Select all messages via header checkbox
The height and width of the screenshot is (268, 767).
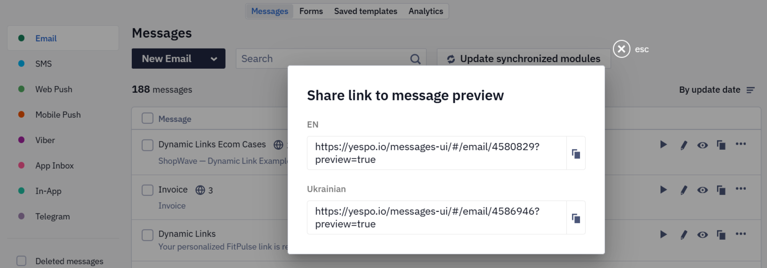148,118
